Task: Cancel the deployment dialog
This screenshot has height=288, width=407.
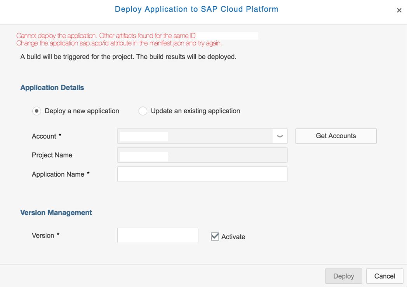Action: 384,276
